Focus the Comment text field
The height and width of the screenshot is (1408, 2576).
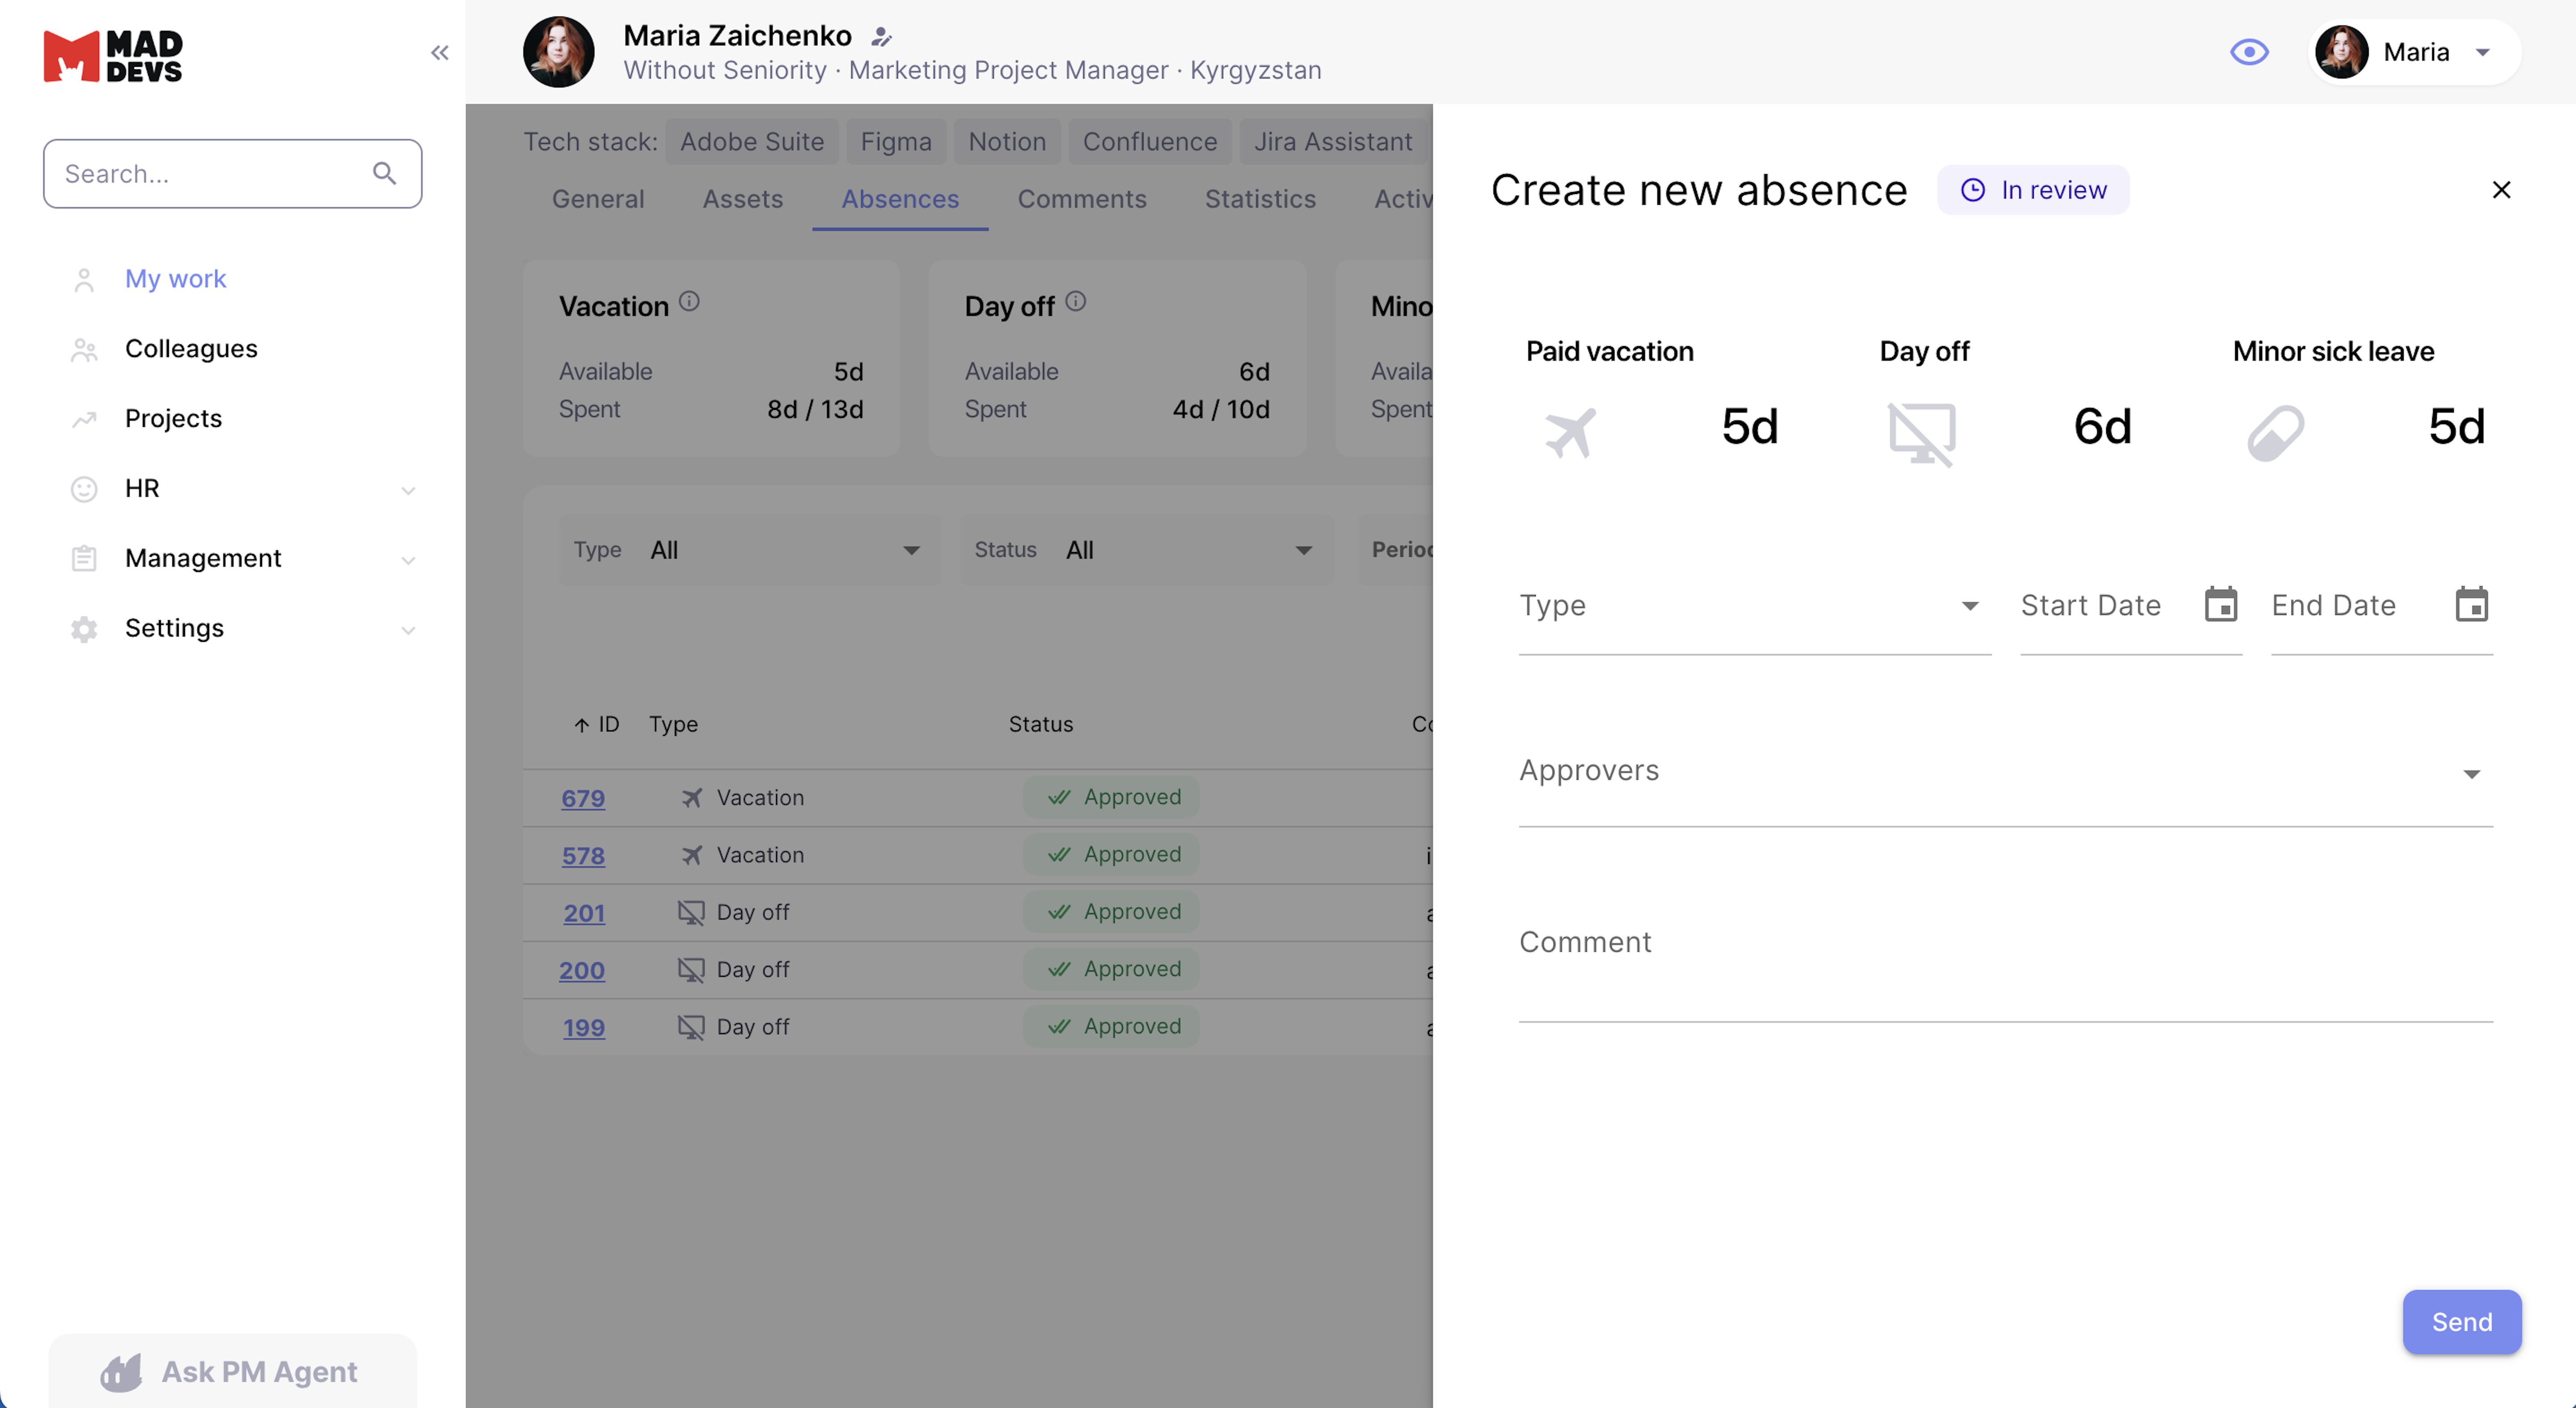point(2005,960)
